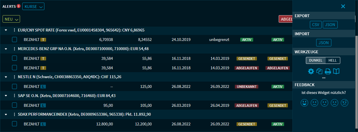358x132 pixels.
Task: Open the book documentation icon
Action: (336, 71)
